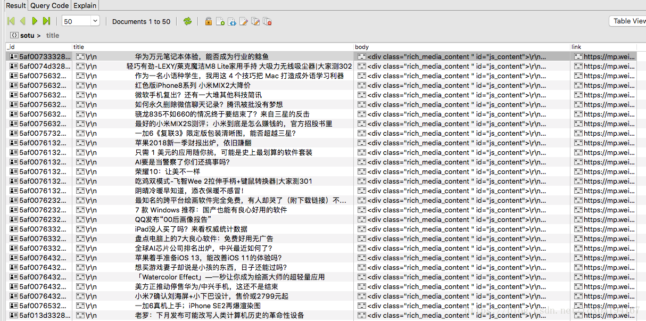Click string icon in iPad没人买了吗 title cell

80,229
